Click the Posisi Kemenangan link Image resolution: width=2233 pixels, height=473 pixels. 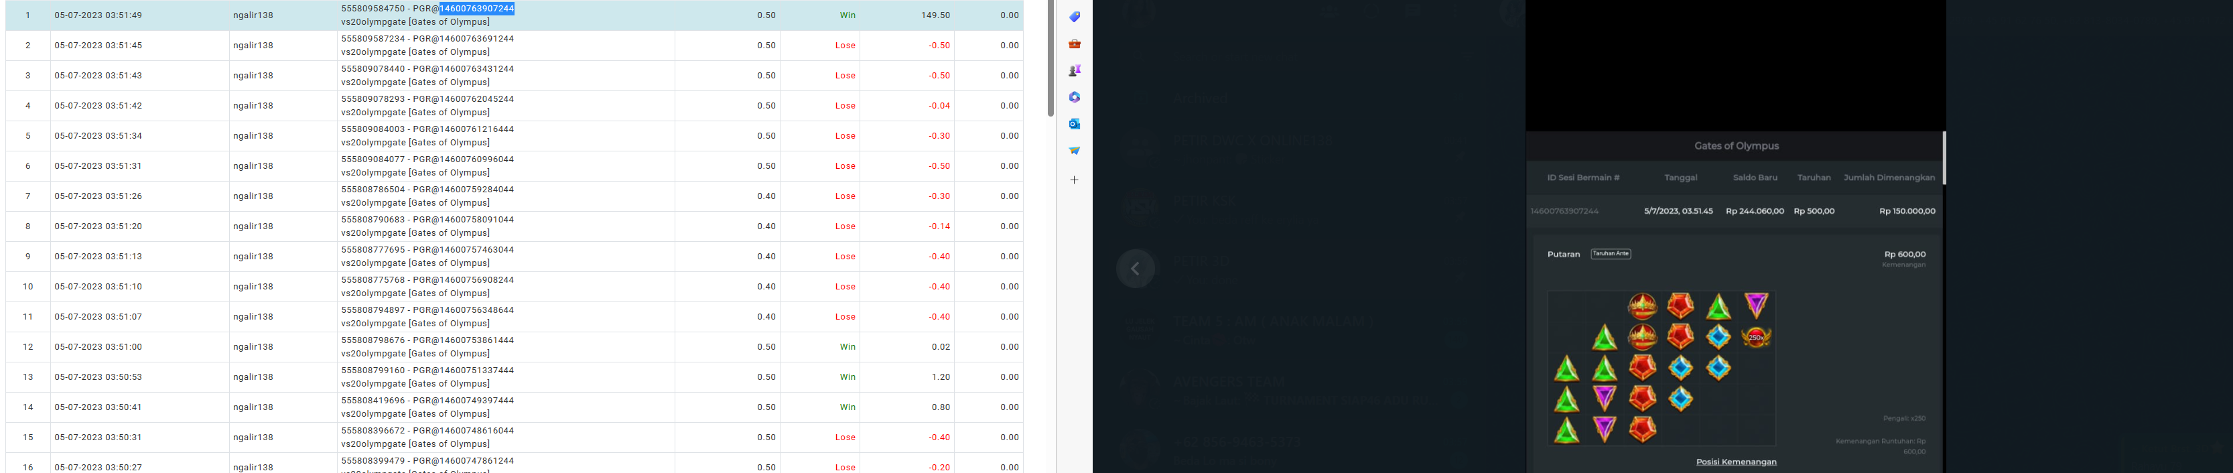click(1737, 462)
